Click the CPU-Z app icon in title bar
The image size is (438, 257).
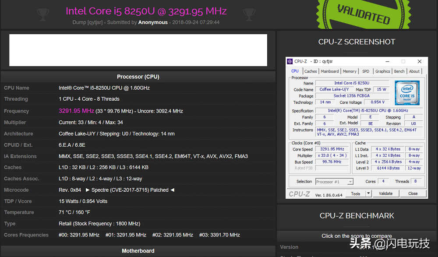(290, 61)
